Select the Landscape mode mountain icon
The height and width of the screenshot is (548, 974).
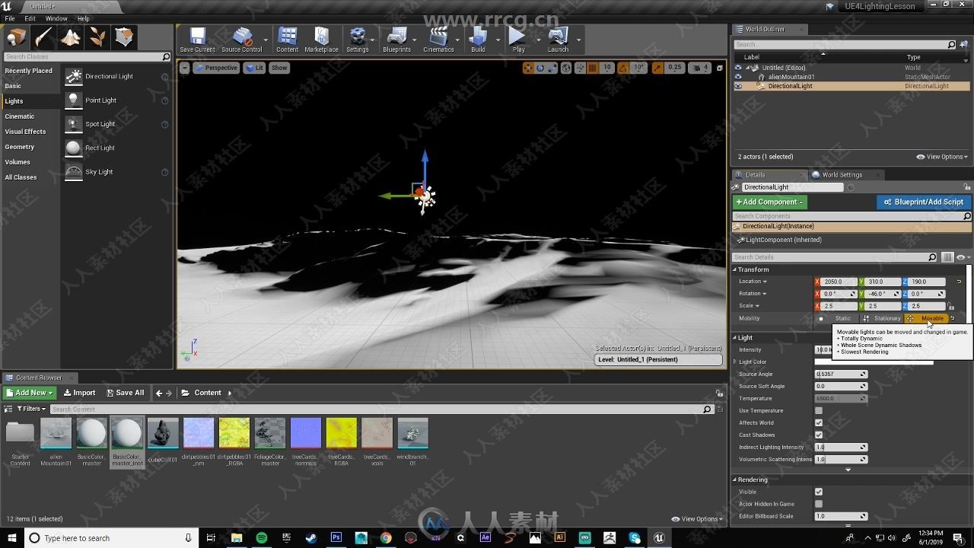71,37
